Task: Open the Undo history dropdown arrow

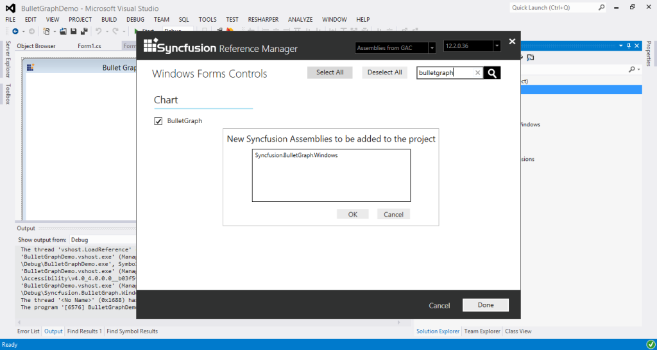Action: point(107,31)
